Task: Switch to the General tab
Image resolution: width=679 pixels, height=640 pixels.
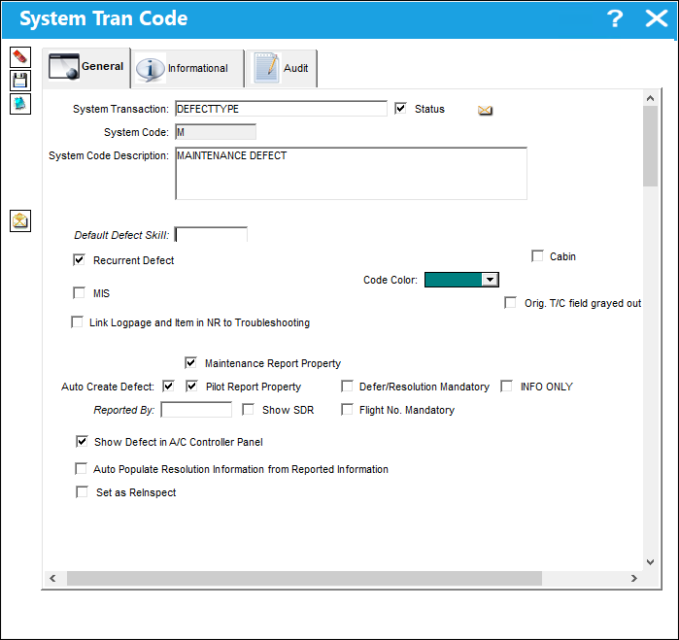Action: pos(86,67)
